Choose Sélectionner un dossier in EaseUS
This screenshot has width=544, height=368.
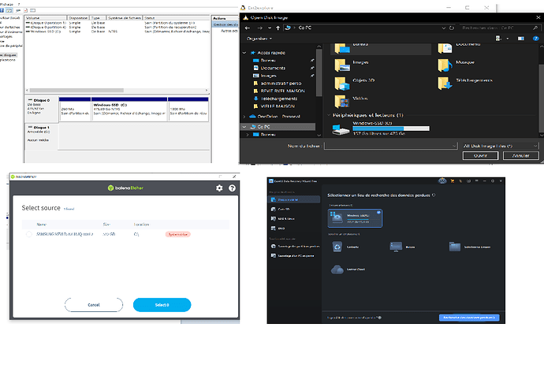(459, 247)
